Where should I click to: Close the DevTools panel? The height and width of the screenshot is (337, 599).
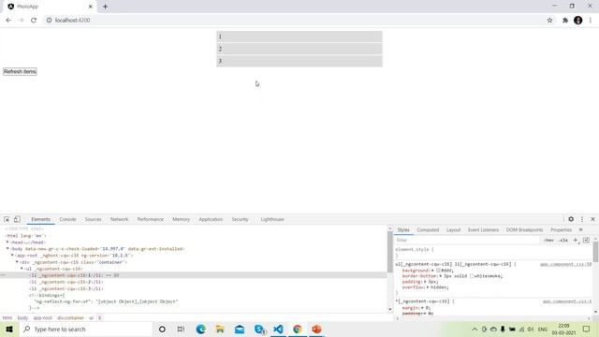(x=592, y=219)
